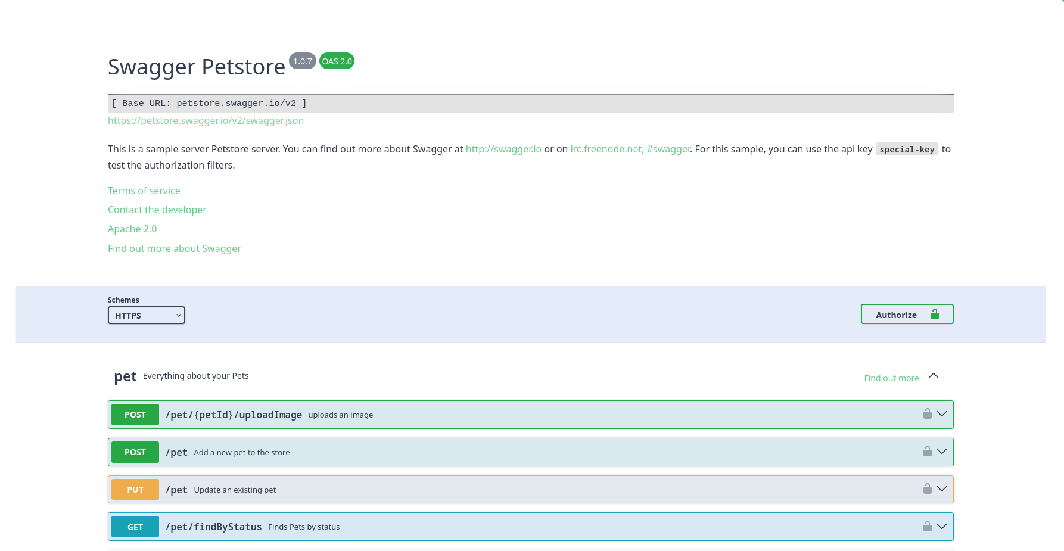The height and width of the screenshot is (551, 1064).
Task: Open Terms of service link
Action: click(x=144, y=191)
